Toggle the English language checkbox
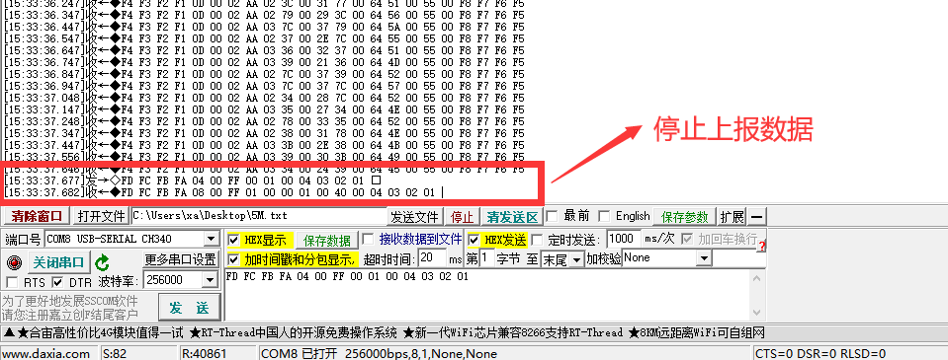This screenshot has height=360, width=948. coord(603,216)
